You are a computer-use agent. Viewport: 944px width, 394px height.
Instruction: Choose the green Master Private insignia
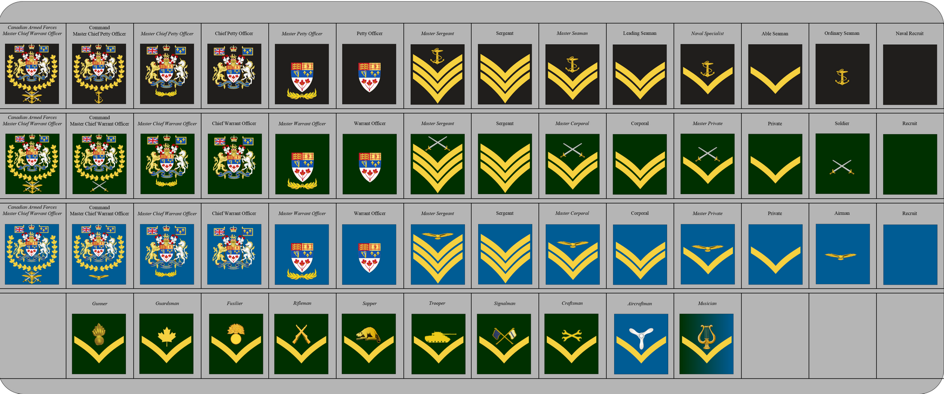tap(708, 164)
